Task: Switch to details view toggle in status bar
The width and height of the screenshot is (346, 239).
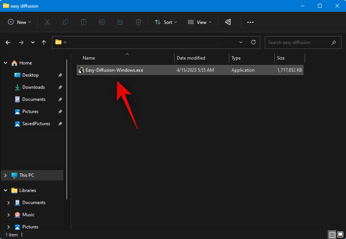Action: tap(332, 235)
